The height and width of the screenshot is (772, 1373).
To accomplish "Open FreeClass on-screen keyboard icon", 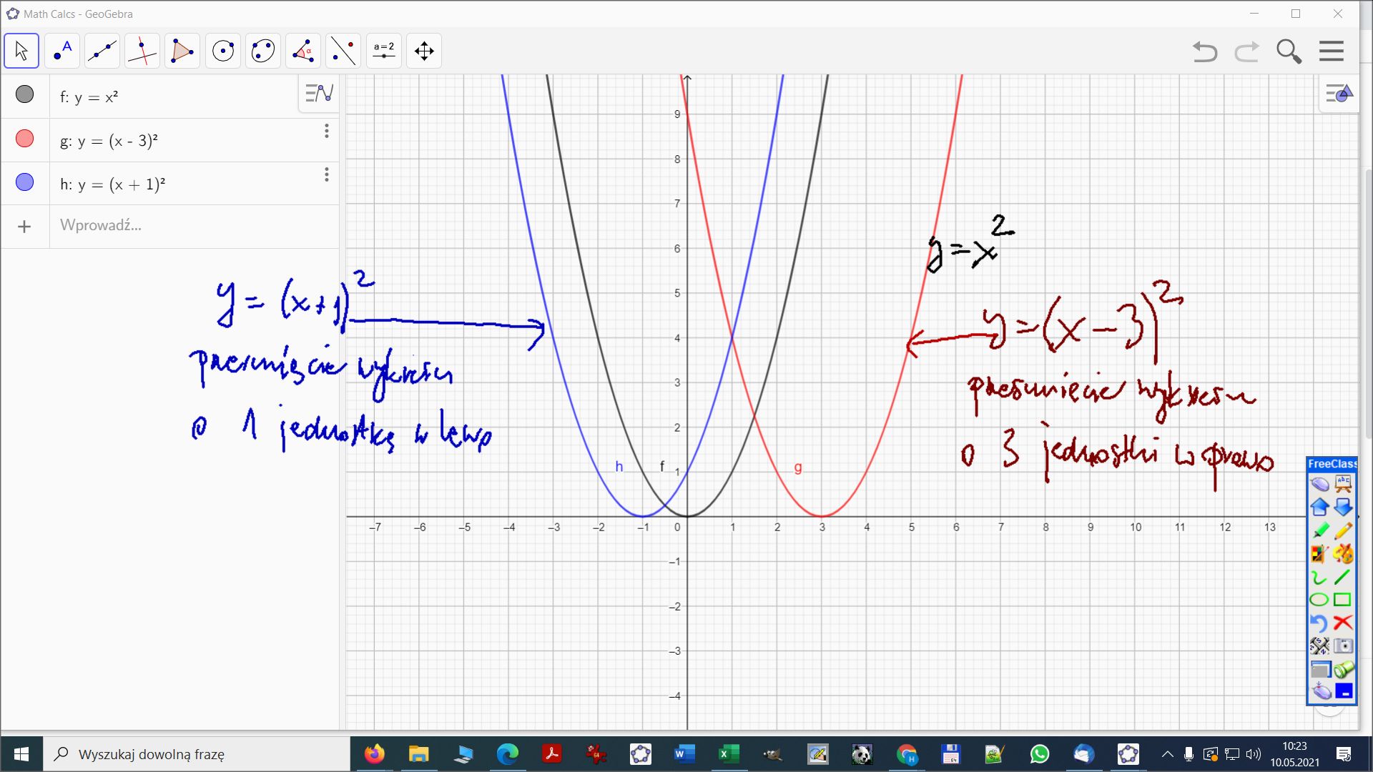I will click(x=1319, y=646).
